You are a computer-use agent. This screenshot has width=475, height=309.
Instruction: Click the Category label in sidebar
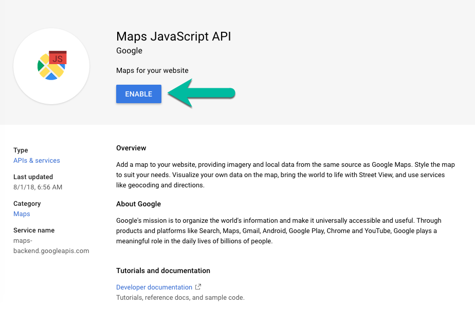tap(27, 203)
